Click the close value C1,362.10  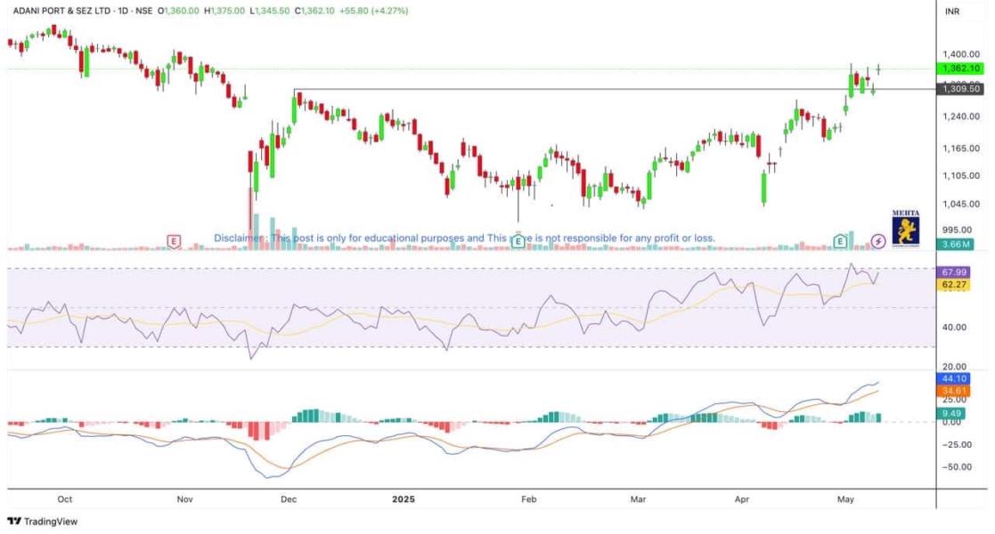pyautogui.click(x=314, y=11)
